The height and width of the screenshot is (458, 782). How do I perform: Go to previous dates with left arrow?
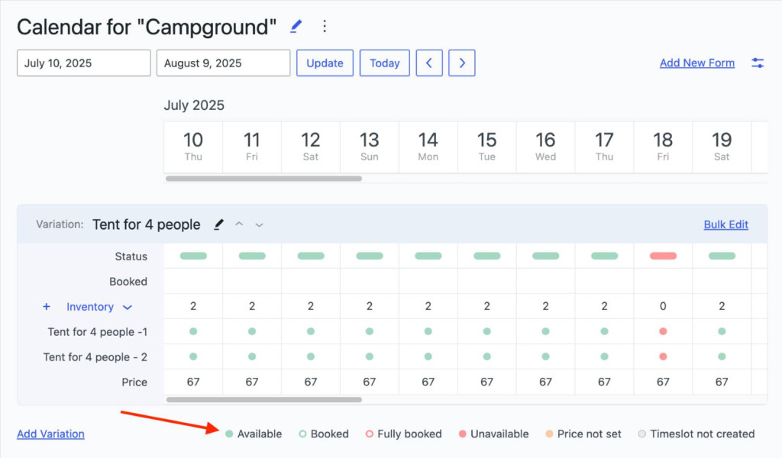point(428,63)
